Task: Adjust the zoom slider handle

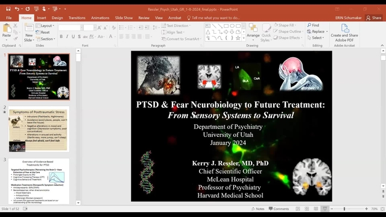Action: click(344, 209)
